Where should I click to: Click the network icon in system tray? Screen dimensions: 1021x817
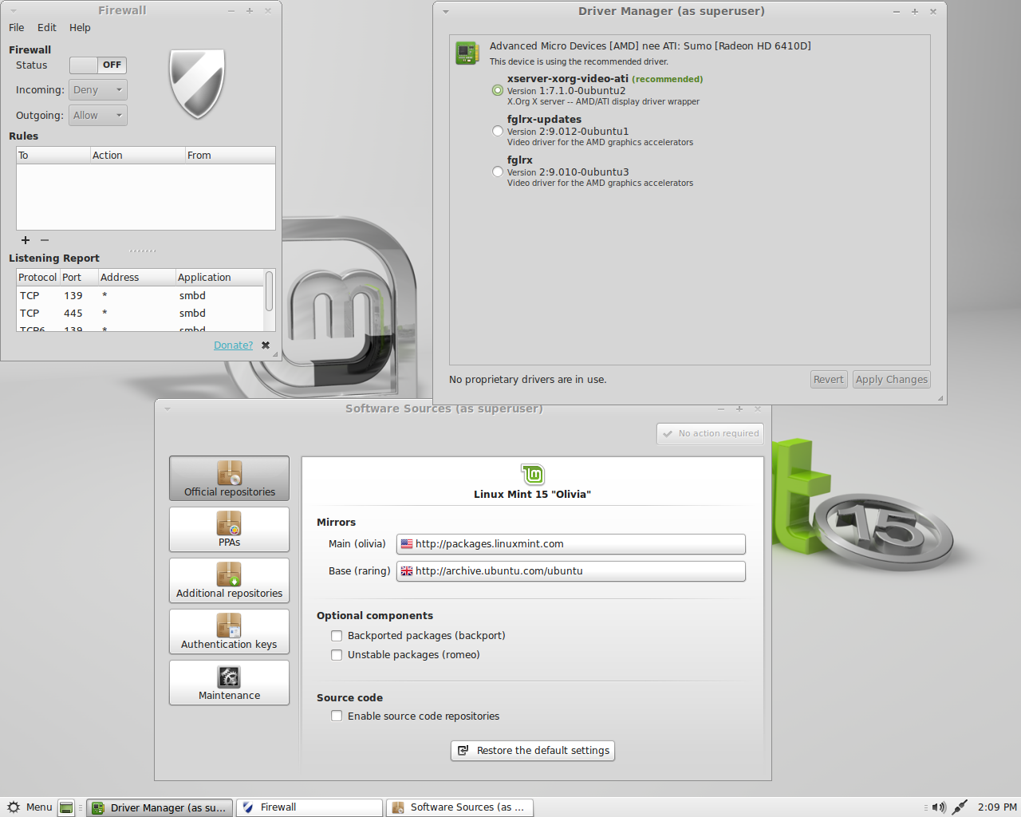click(960, 807)
